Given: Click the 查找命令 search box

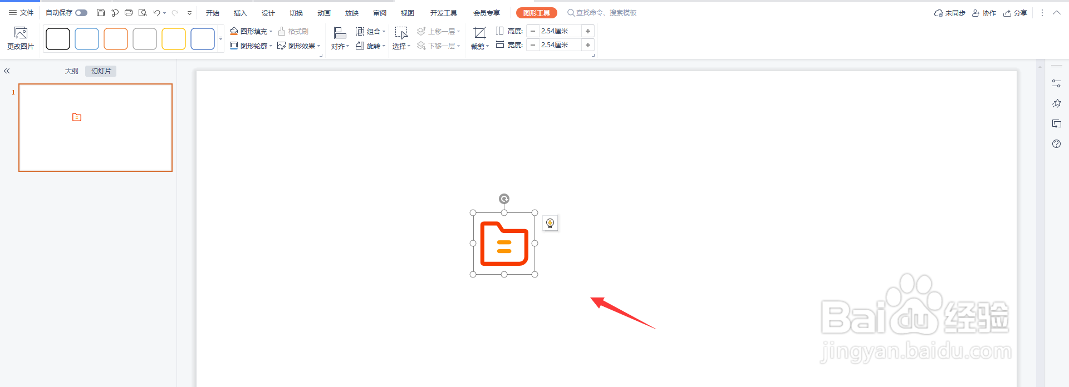Looking at the screenshot, I should coord(602,13).
